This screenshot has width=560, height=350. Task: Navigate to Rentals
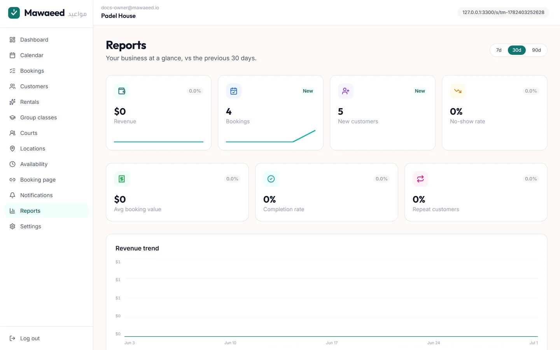pos(47,102)
